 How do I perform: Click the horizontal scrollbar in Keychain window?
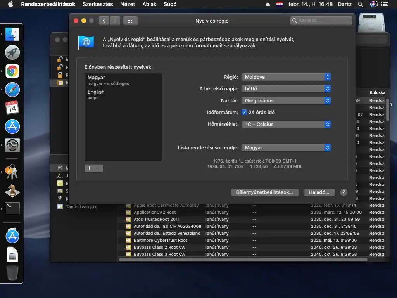(x=243, y=260)
